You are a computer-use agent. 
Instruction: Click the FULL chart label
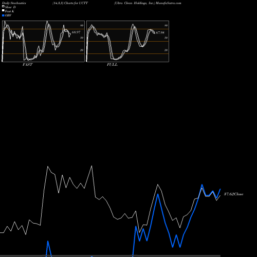pos(112,65)
